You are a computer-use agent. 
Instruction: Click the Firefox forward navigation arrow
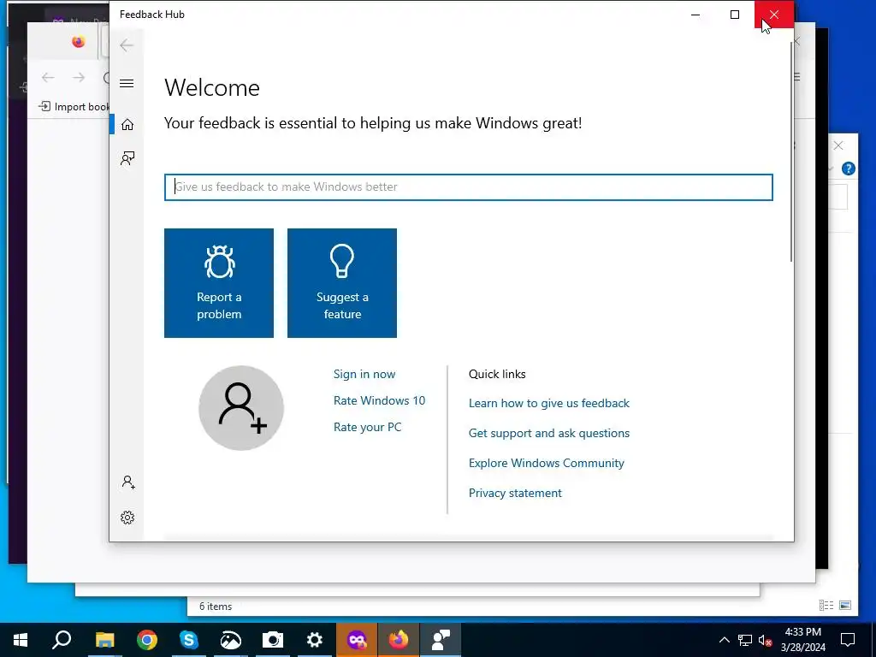79,78
